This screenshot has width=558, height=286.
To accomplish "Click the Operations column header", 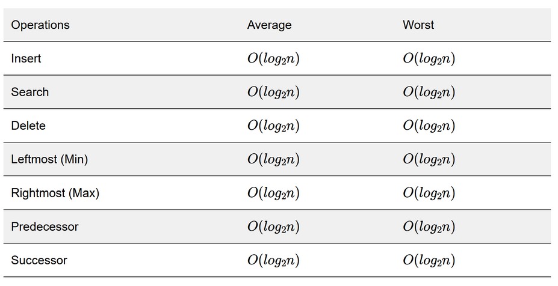I will coord(40,25).
